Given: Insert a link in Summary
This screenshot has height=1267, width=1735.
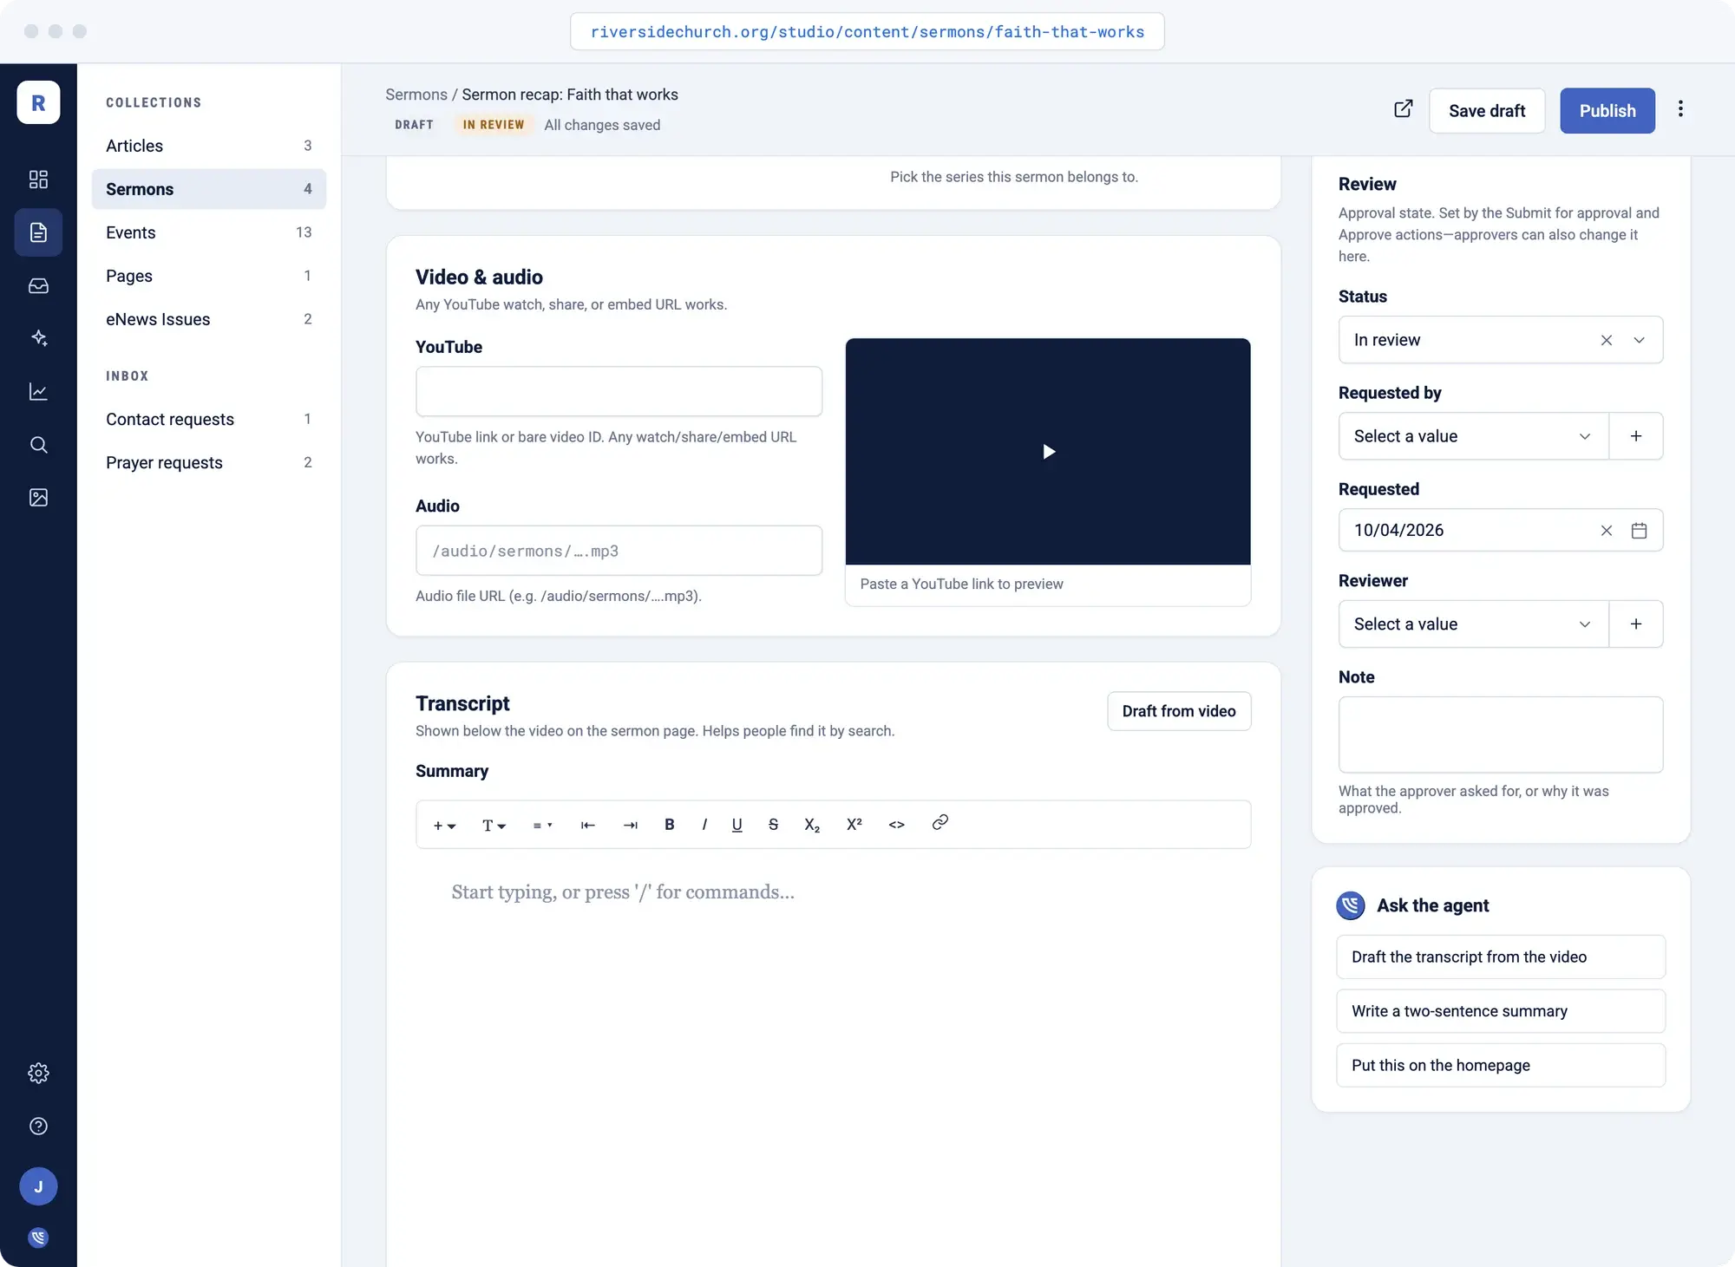Looking at the screenshot, I should click(x=940, y=822).
